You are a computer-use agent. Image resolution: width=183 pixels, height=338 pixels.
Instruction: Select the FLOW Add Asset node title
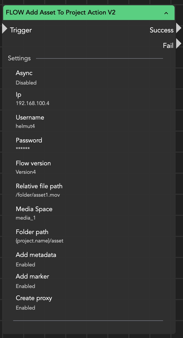pyautogui.click(x=60, y=12)
